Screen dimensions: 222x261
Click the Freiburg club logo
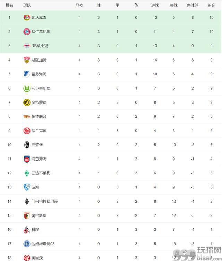point(27,145)
